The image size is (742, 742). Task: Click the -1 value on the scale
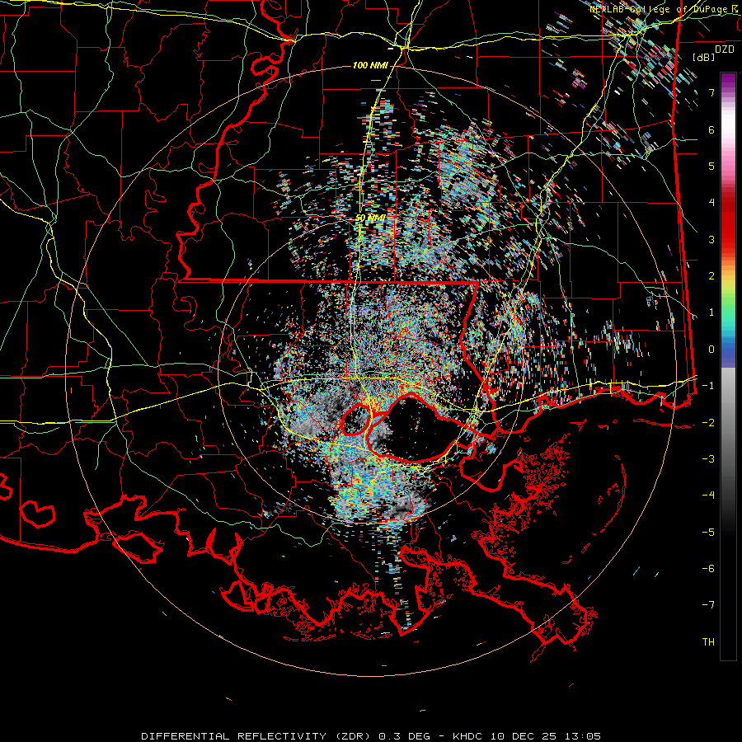(708, 386)
